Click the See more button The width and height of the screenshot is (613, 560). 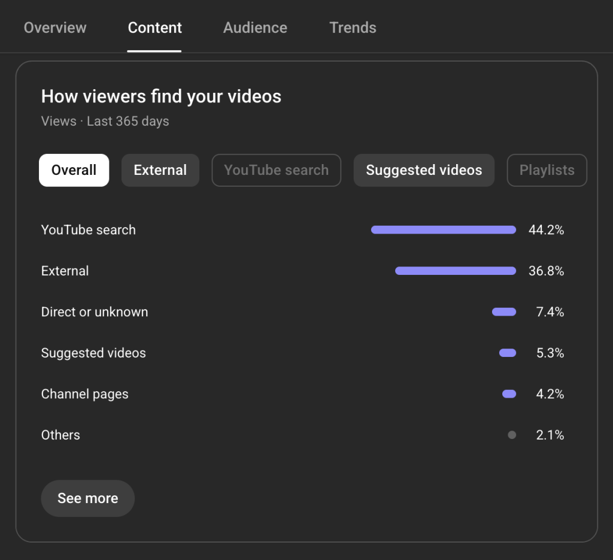(87, 498)
